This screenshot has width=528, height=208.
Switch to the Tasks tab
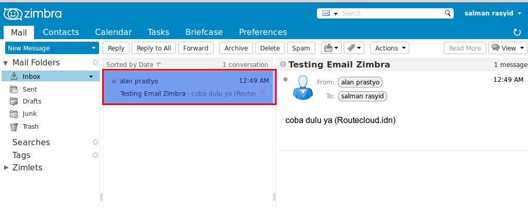(x=158, y=32)
